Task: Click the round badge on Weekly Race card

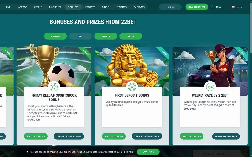Action: [210, 87]
